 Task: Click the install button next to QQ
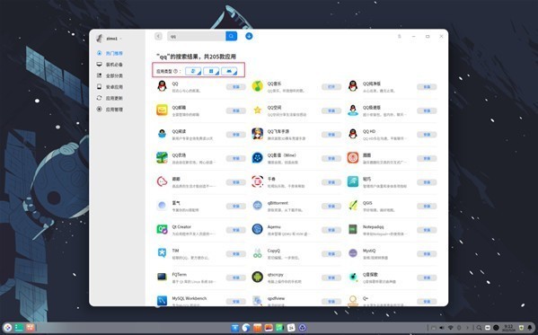point(236,87)
